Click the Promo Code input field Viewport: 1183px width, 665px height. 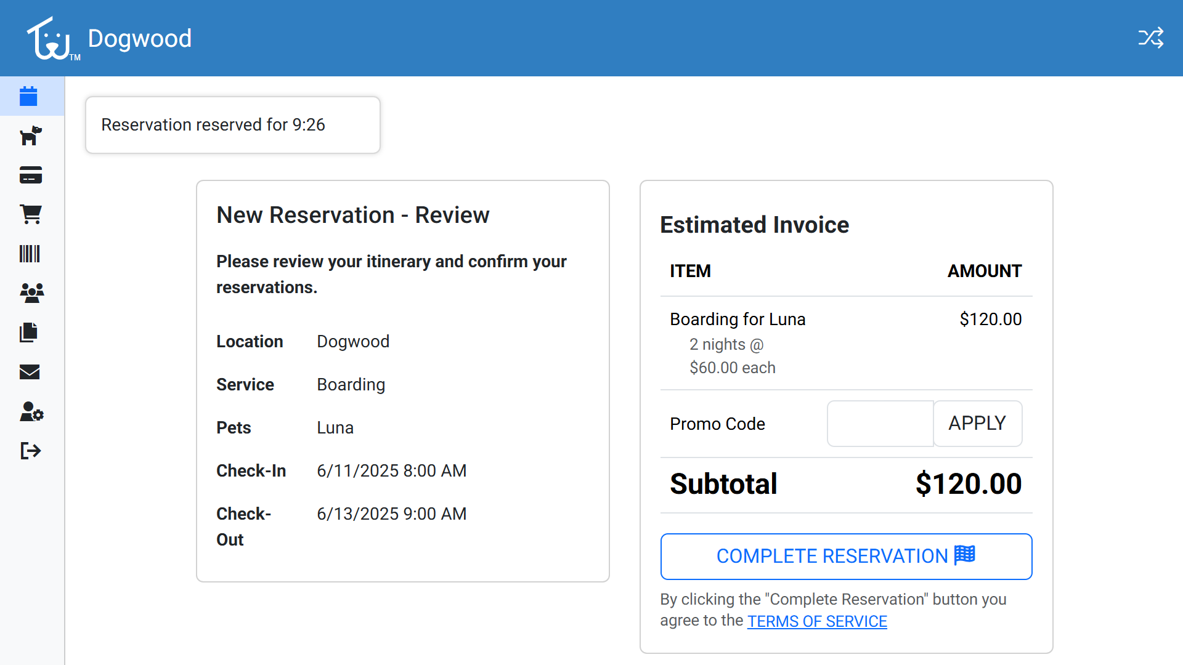(880, 424)
